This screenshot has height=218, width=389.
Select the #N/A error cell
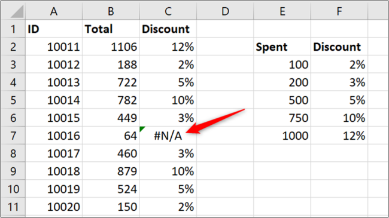168,136
